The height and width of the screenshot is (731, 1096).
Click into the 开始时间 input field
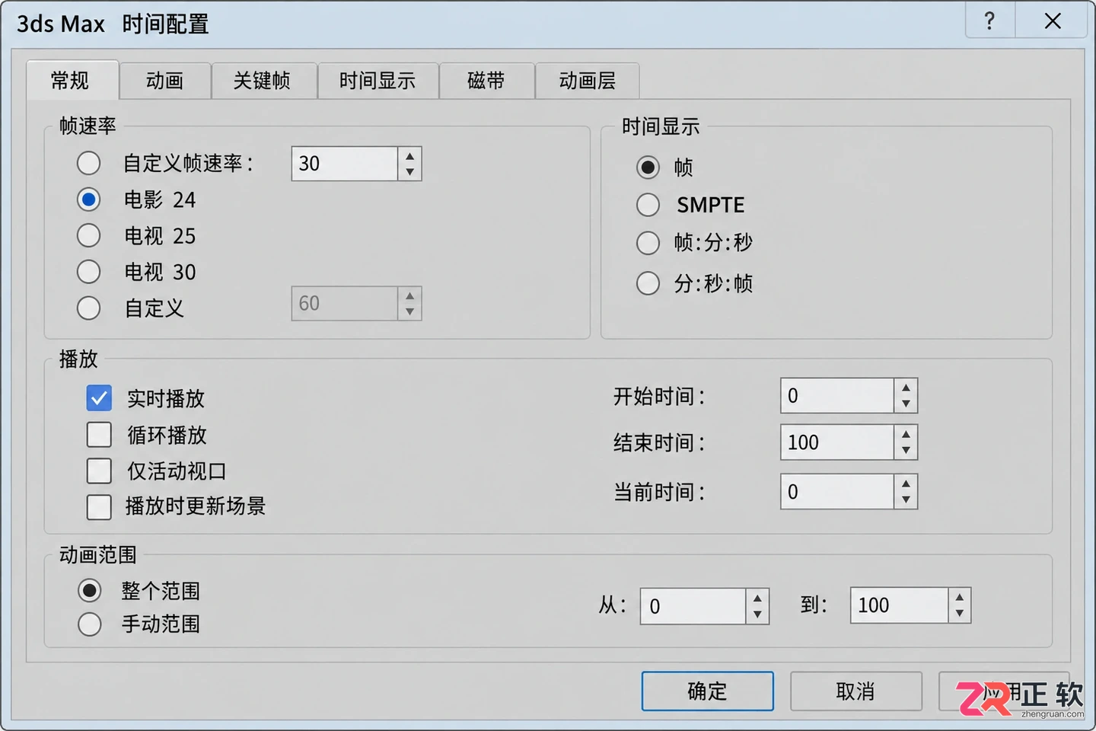[x=837, y=396]
